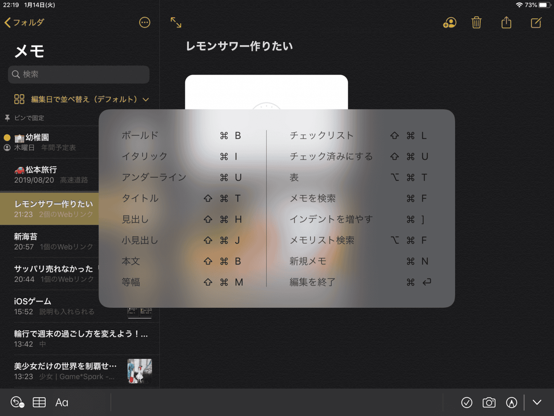The image size is (554, 416).
Task: Insert a table from the bottom toolbar
Action: [x=39, y=402]
